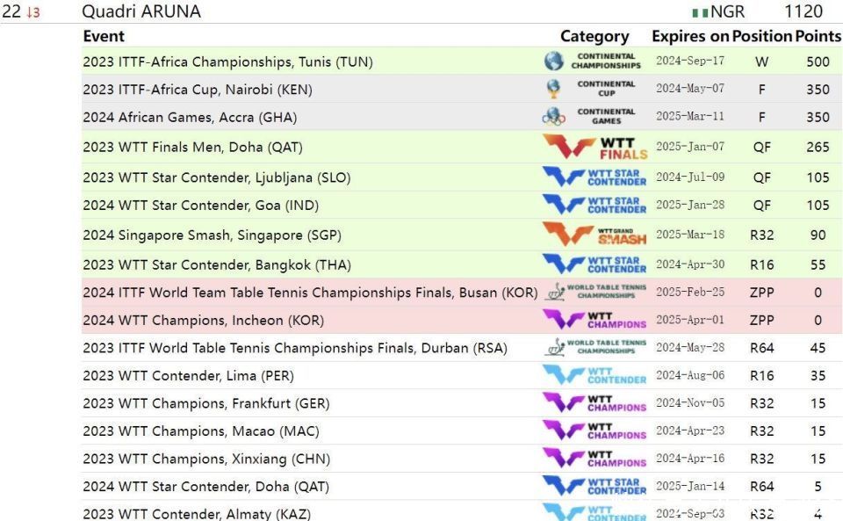Click the Continental Cup trophy icon
The width and height of the screenshot is (843, 521).
click(x=553, y=89)
